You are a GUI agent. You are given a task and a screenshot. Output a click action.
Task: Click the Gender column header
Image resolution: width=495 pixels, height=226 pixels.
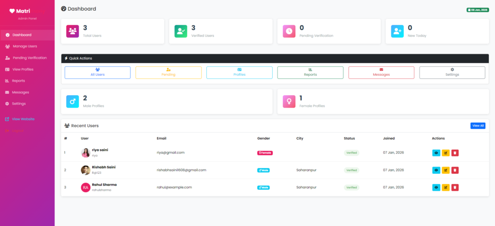pos(263,139)
